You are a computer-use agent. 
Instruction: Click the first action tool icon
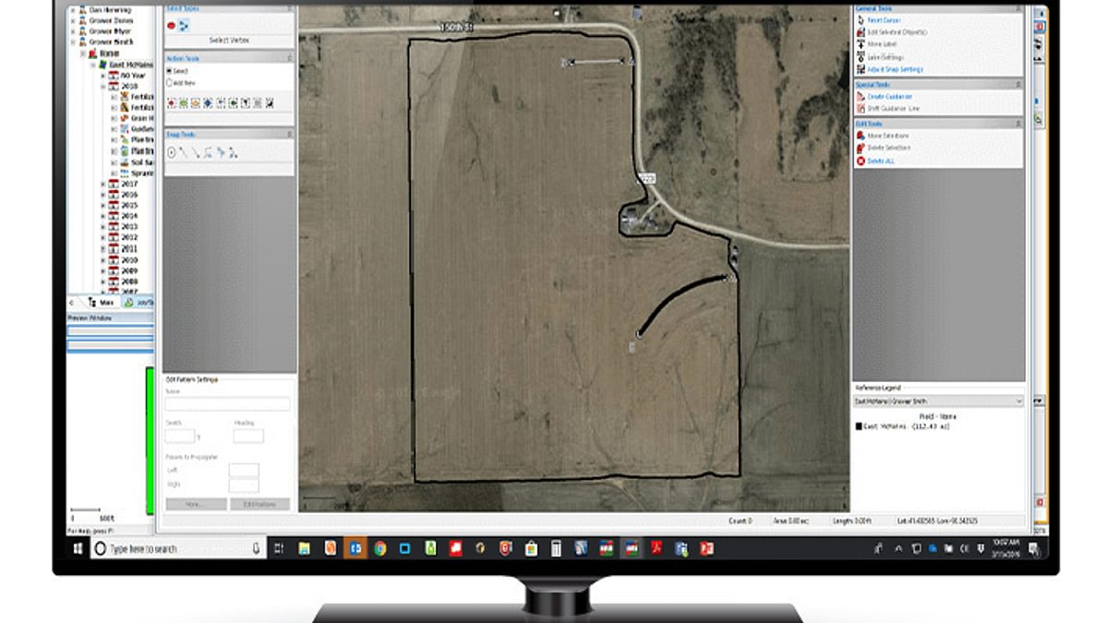tap(172, 103)
